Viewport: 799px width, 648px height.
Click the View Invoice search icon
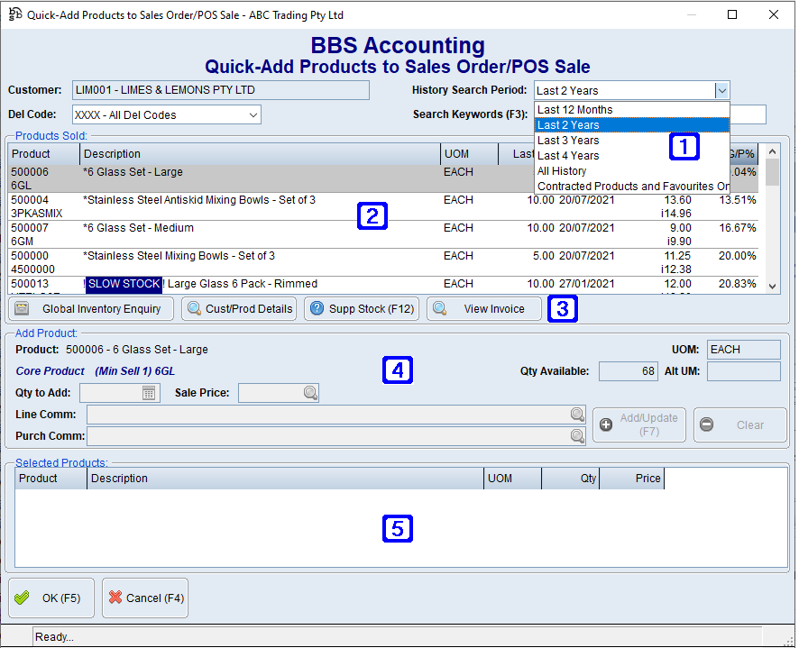(439, 308)
